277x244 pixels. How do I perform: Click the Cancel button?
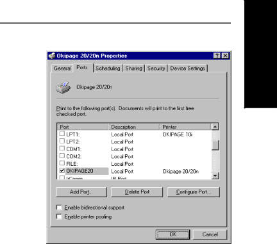[x=210, y=234]
